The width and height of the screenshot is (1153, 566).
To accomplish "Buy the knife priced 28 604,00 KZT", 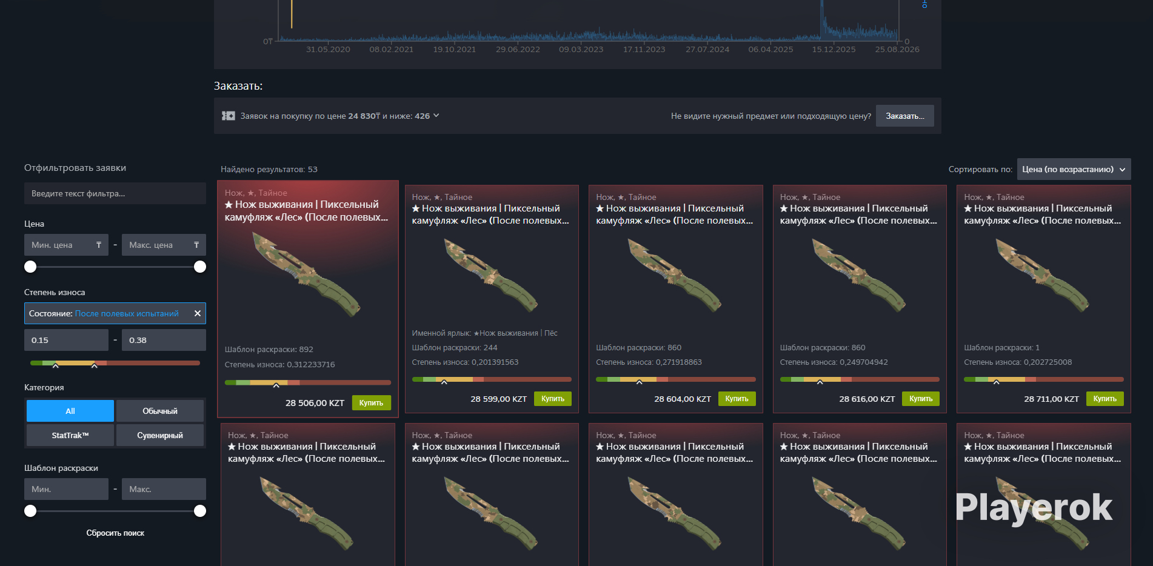I will click(737, 399).
